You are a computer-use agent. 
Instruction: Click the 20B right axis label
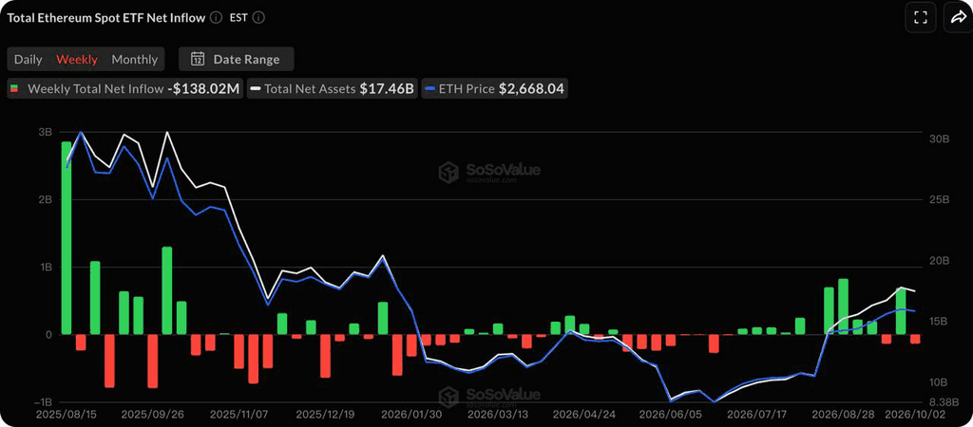[x=940, y=261]
